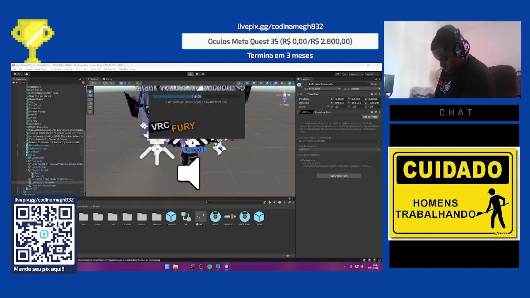
Task: Toggle Gizmos visibility in Scene toolbar
Action: click(x=289, y=83)
